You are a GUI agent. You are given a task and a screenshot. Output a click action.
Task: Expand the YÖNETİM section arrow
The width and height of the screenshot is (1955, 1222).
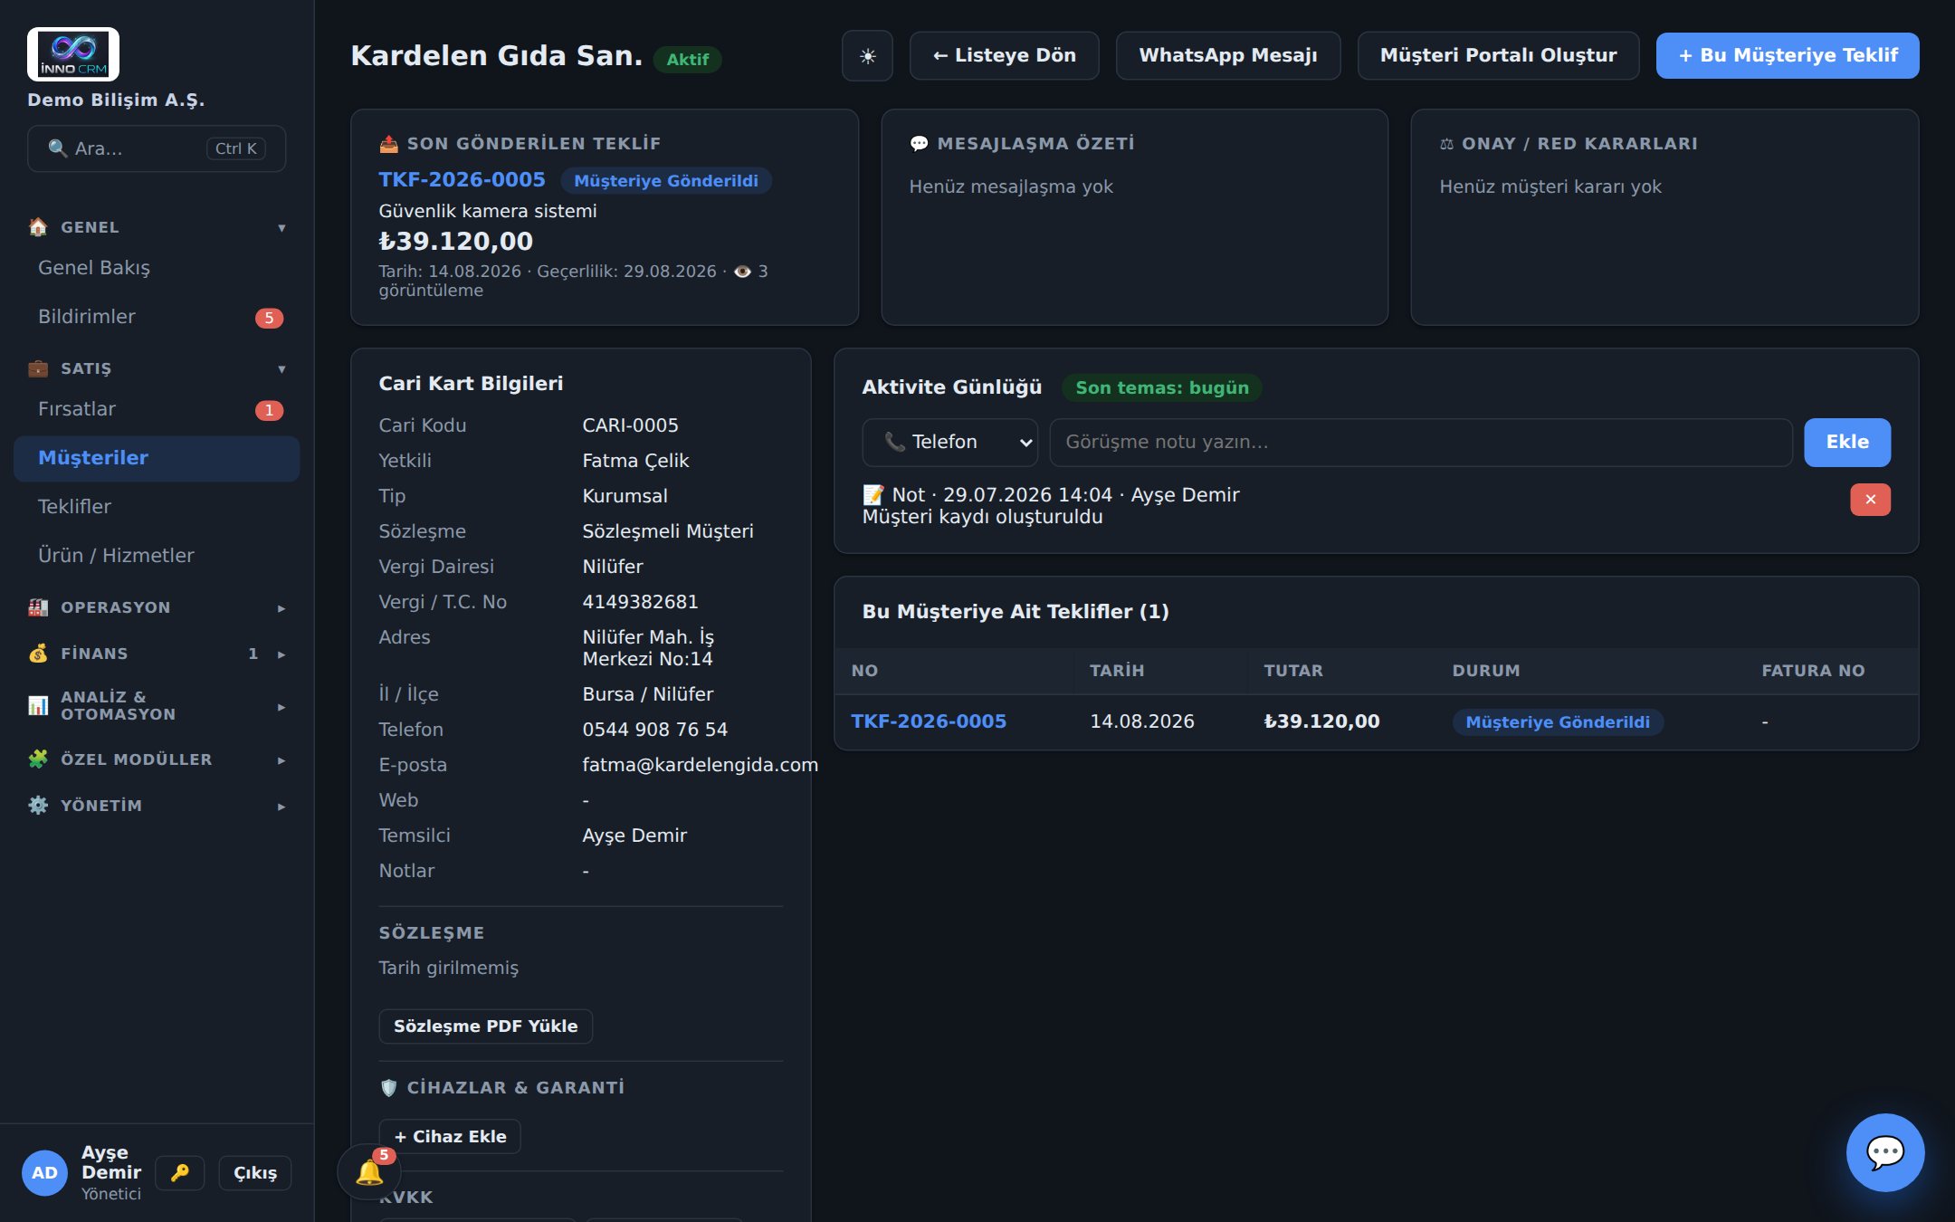pos(281,807)
